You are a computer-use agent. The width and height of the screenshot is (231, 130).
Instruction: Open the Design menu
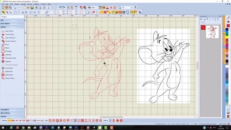pyautogui.click(x=17, y=4)
